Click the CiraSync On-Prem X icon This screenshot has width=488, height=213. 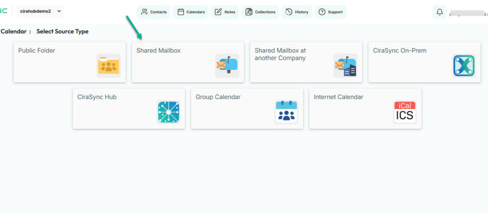pos(464,66)
